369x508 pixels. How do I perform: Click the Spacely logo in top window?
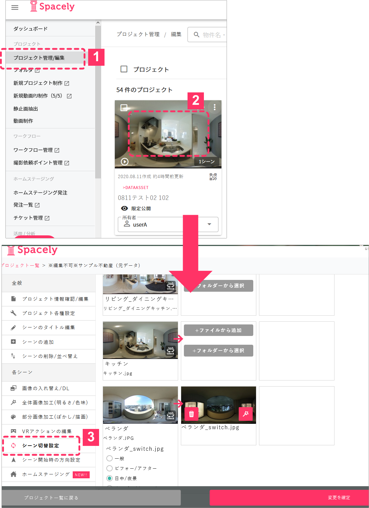[x=52, y=6]
